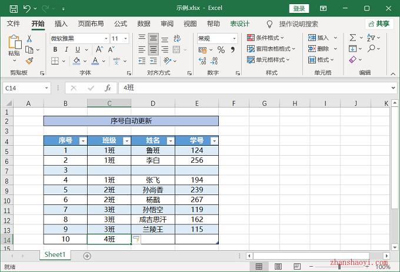Screen dimensions: 400x272
Task: Expand the Name Box dropdown
Action: click(x=46, y=88)
